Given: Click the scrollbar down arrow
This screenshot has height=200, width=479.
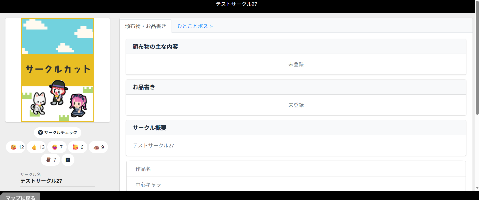Looking at the screenshot, I should coord(477,188).
